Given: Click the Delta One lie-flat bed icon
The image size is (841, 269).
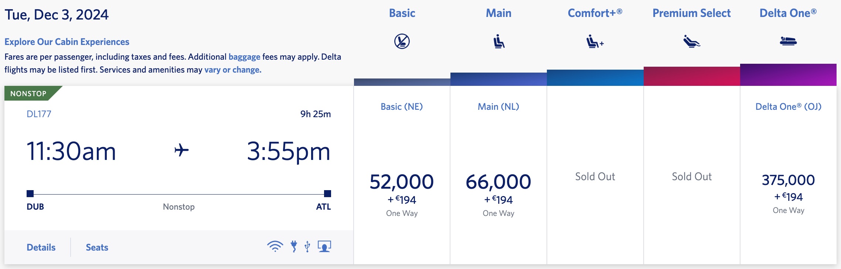Looking at the screenshot, I should pos(788,41).
